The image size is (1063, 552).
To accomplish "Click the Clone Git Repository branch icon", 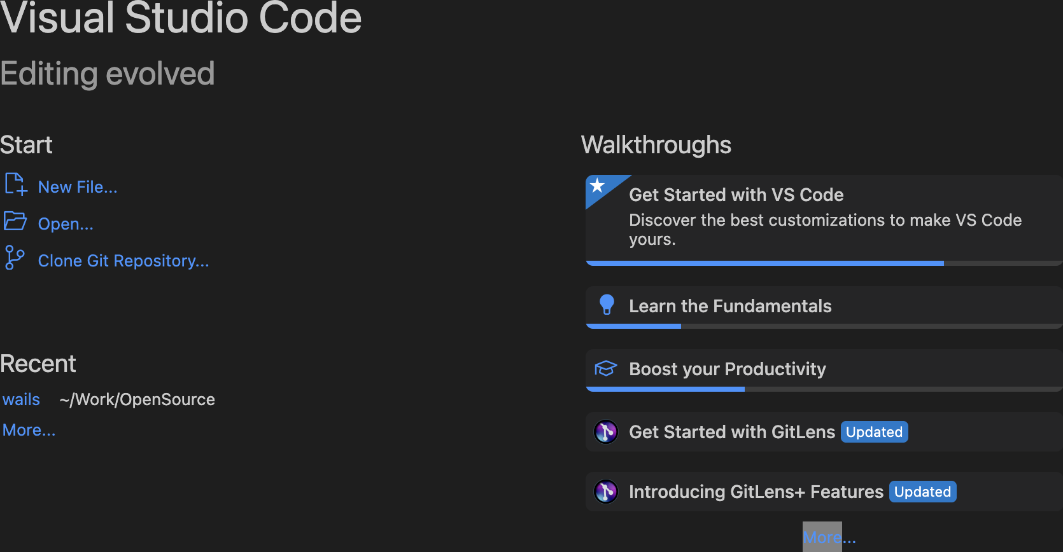I will point(14,258).
